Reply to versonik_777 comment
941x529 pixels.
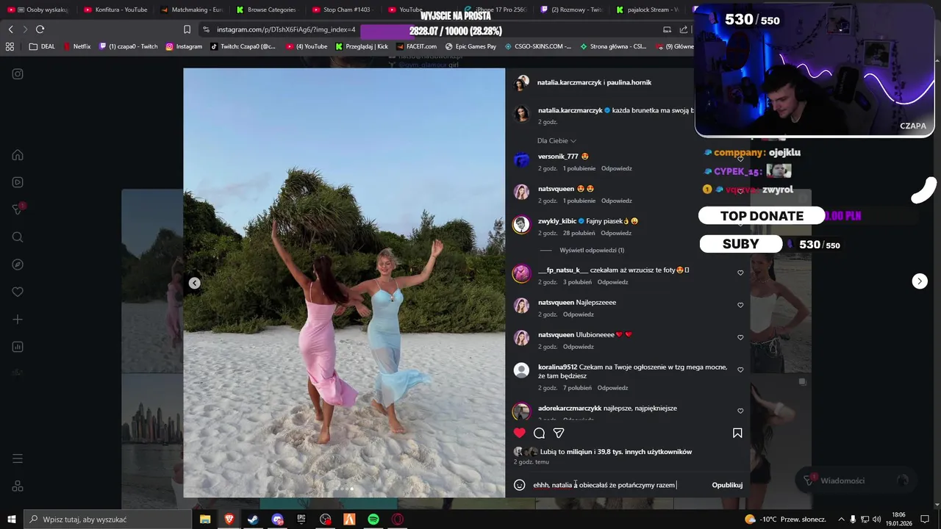pos(616,168)
